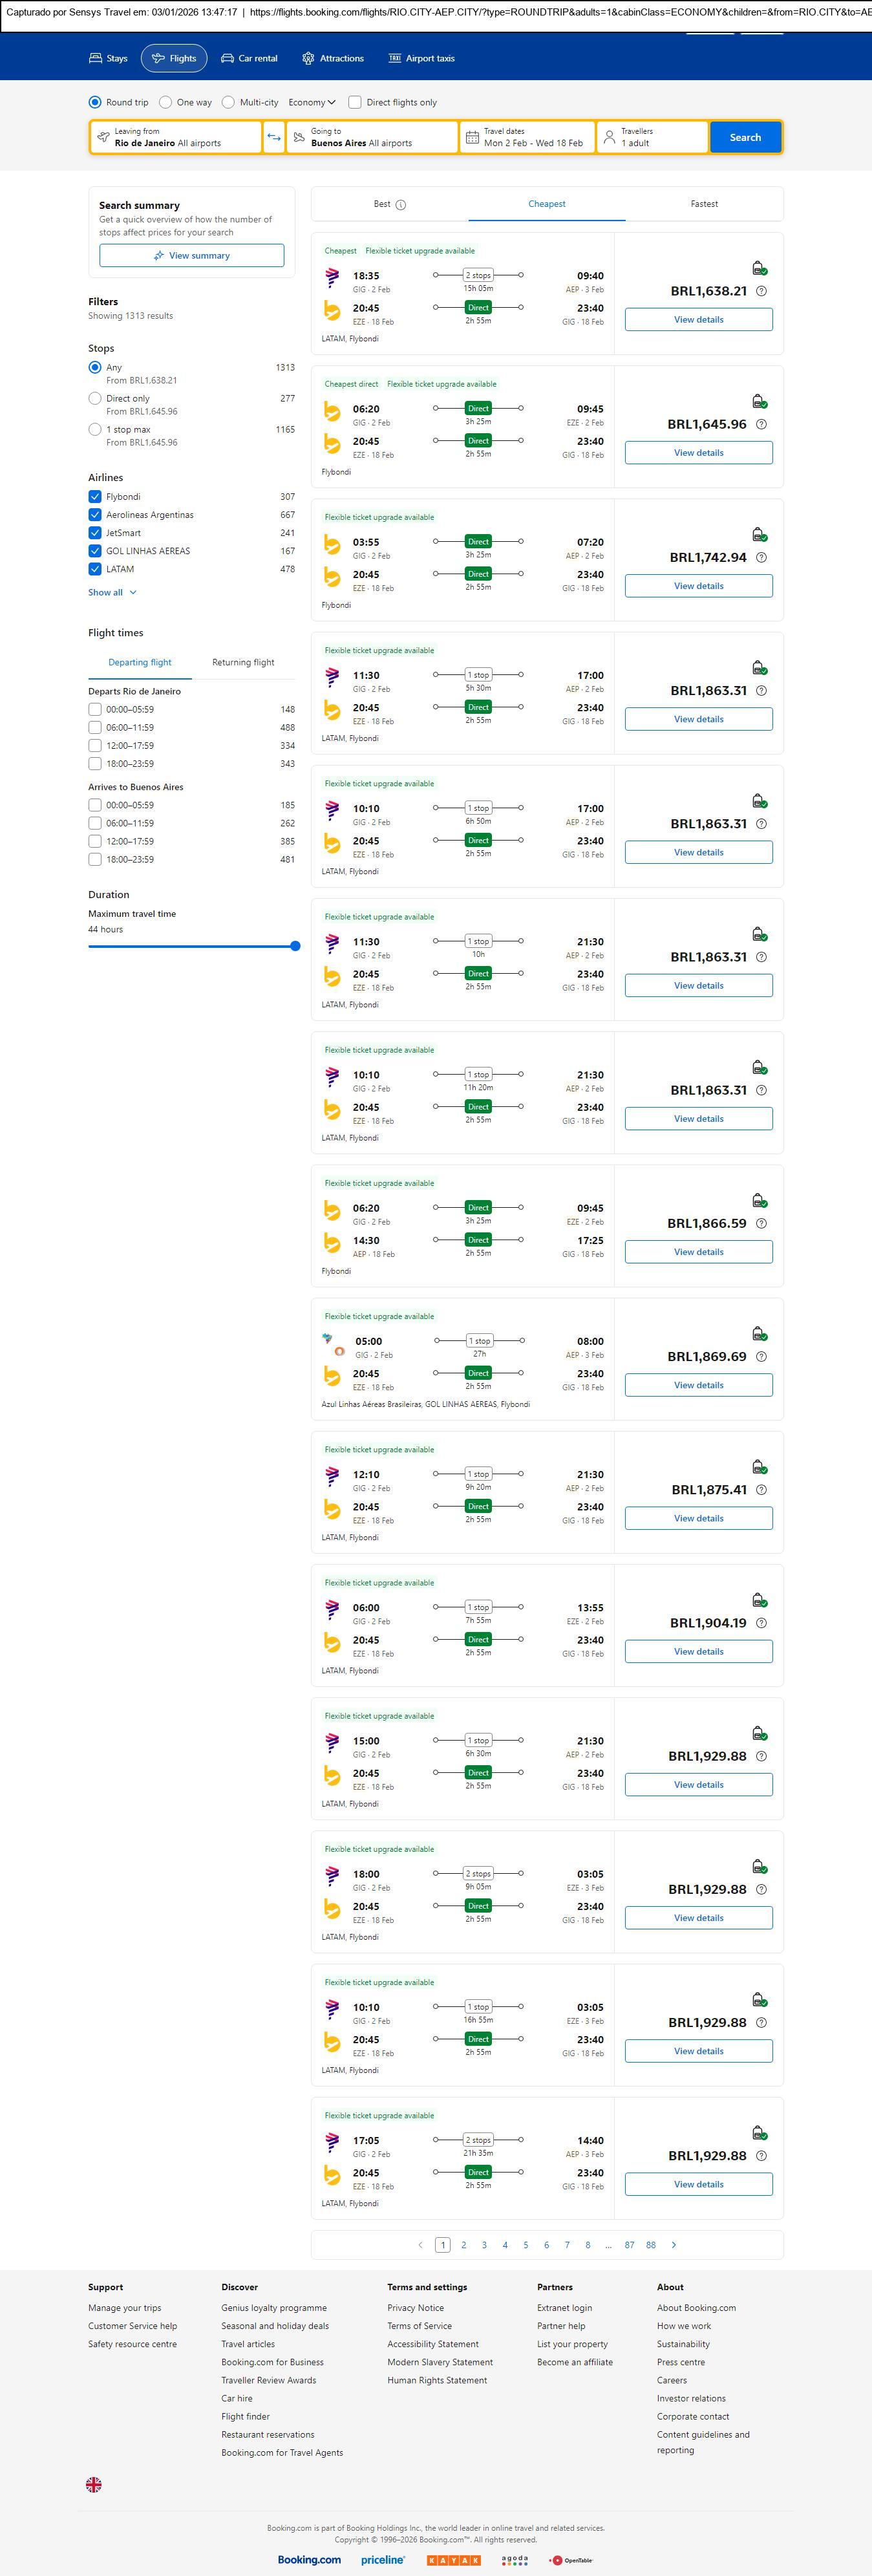Click the help icon next to BRL1,742.94 price
The image size is (872, 2576).
(761, 557)
